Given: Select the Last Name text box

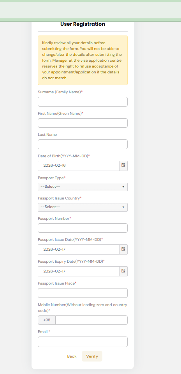Looking at the screenshot, I should [83, 144].
